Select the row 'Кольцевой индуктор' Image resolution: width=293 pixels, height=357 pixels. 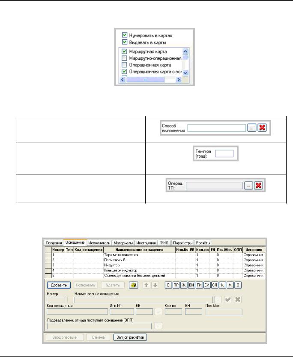click(x=155, y=271)
